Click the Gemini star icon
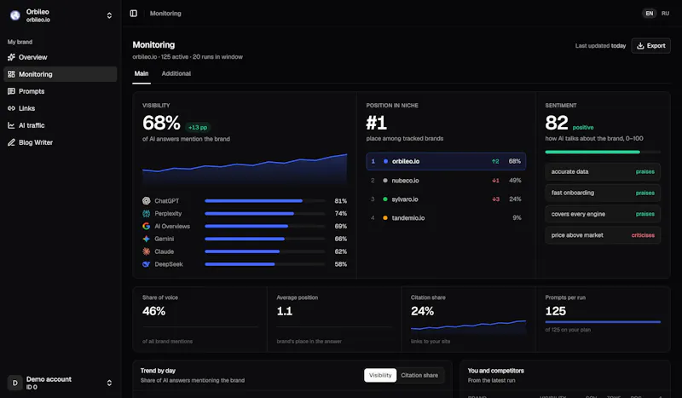This screenshot has height=398, width=682. click(146, 239)
